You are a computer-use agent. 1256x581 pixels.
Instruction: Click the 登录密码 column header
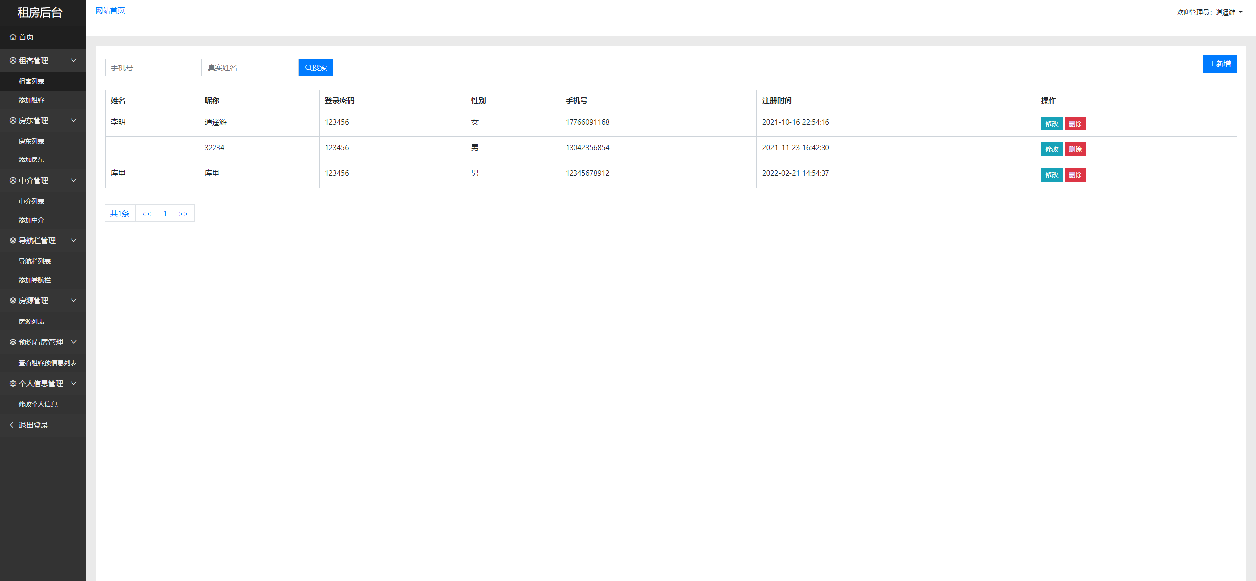339,100
